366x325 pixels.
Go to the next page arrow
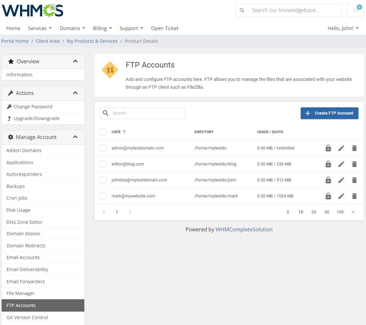(x=130, y=212)
